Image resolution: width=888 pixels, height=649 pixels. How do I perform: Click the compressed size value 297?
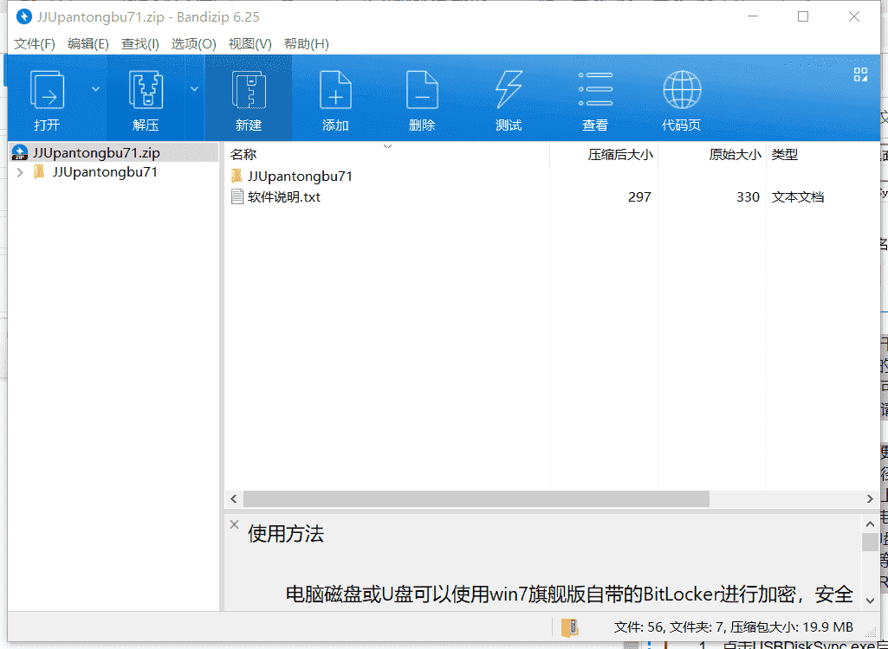tap(639, 197)
